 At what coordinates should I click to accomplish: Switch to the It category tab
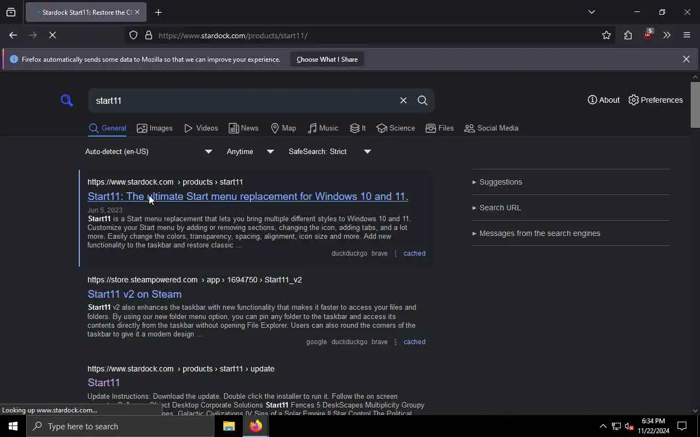(x=358, y=128)
